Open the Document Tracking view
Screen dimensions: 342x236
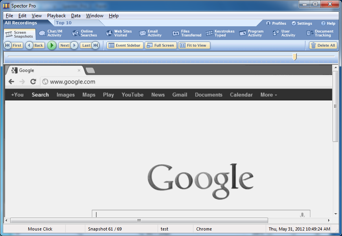(x=320, y=33)
